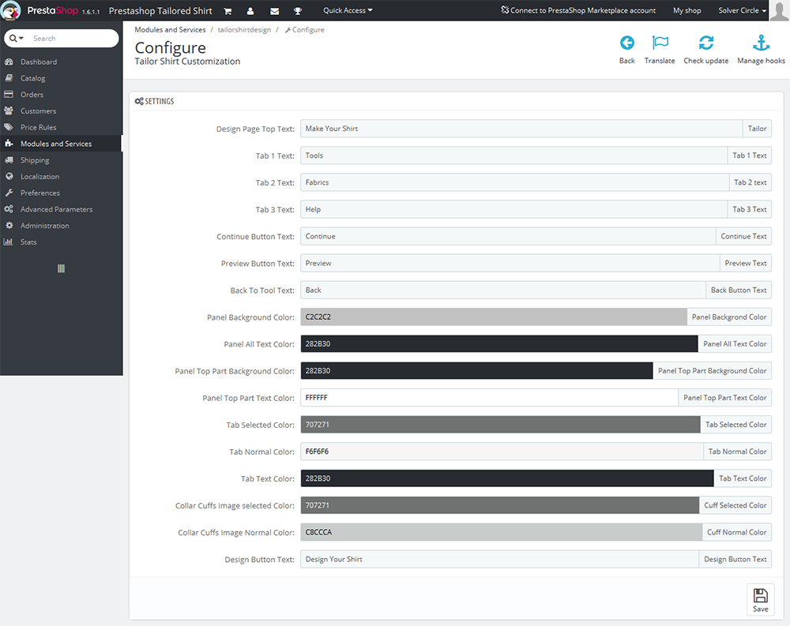Click the Manage hooks anchor icon

761,43
